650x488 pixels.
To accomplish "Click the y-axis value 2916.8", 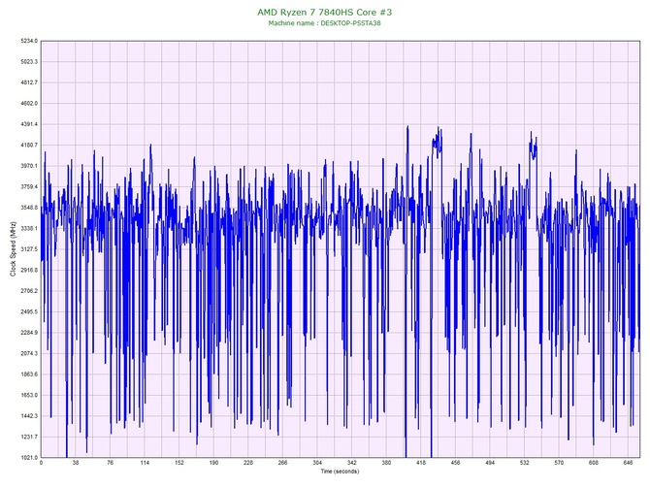I will 29,271.
